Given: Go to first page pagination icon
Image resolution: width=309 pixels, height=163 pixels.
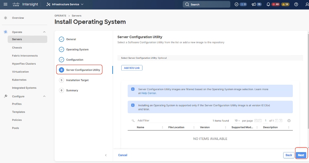Looking at the screenshot, I should click(256, 121).
